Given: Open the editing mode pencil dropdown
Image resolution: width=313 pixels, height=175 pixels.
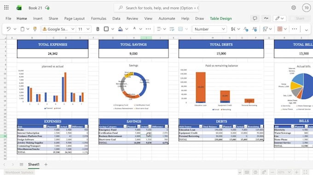Looking at the screenshot, I should pyautogui.click(x=279, y=18).
